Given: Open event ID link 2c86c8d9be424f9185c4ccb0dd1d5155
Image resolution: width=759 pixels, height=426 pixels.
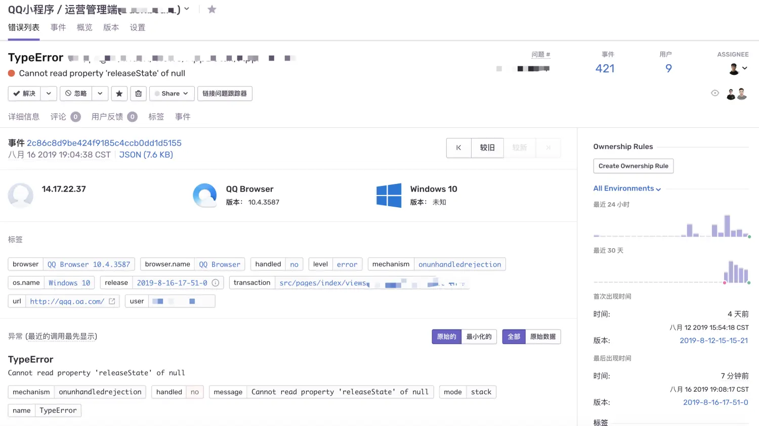Looking at the screenshot, I should click(104, 143).
